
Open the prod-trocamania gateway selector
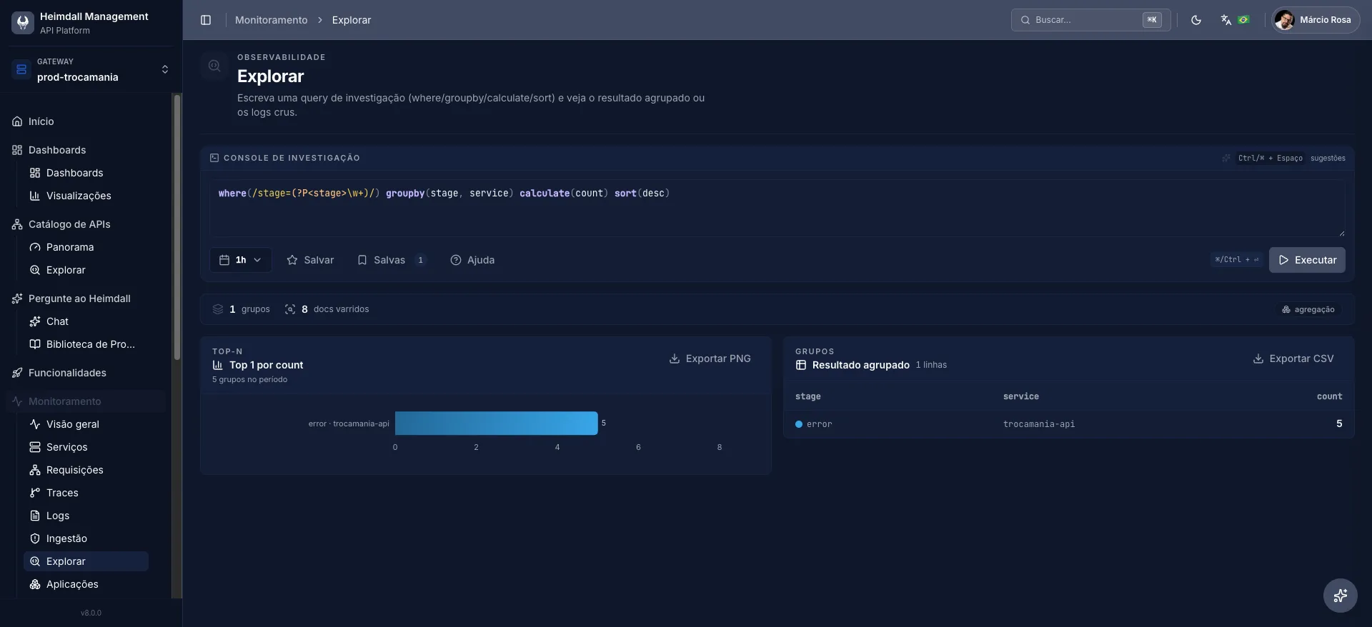point(91,69)
